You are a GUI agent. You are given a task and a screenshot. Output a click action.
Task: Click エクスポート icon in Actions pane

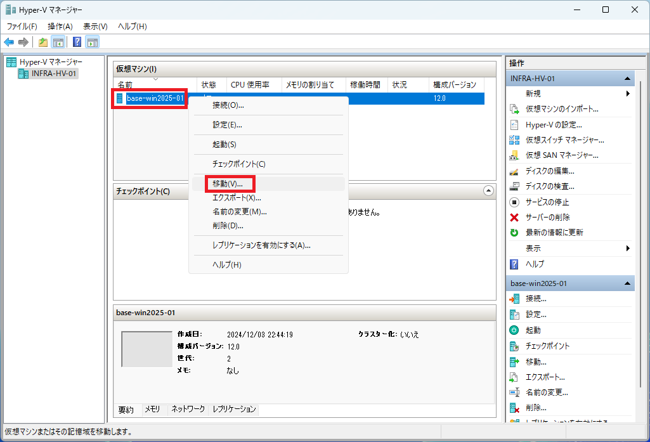click(514, 377)
